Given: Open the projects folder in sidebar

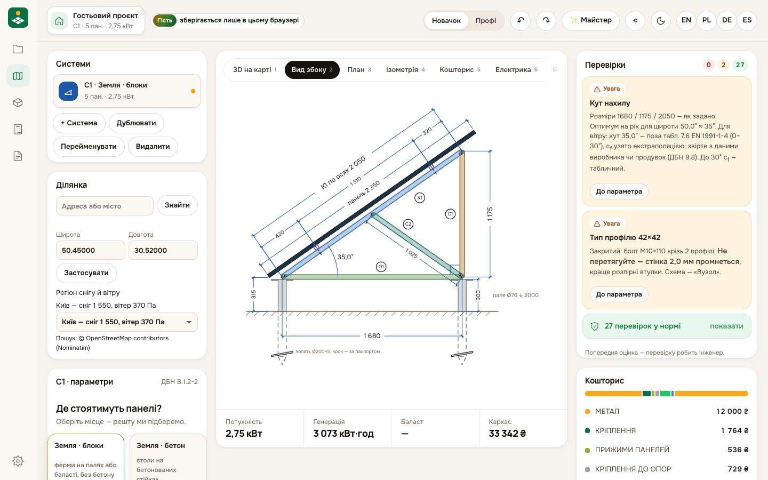Looking at the screenshot, I should point(18,49).
